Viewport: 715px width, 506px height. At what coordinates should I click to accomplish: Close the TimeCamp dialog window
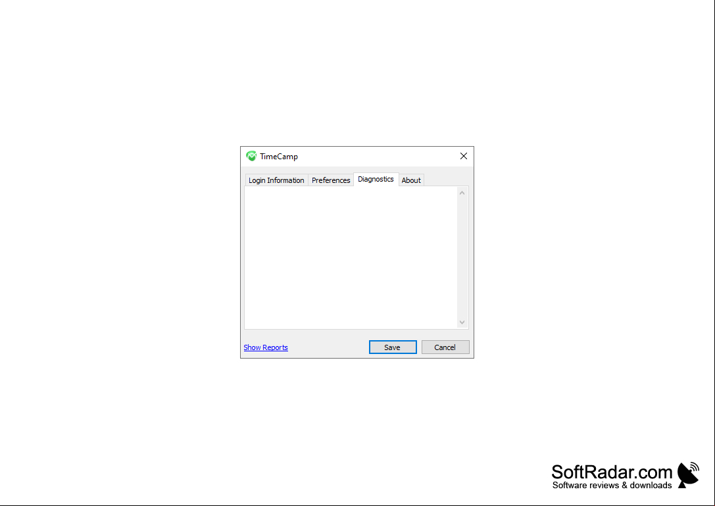(x=463, y=156)
